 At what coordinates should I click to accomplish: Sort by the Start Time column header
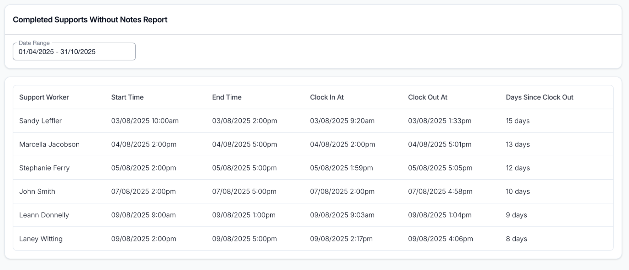[127, 97]
